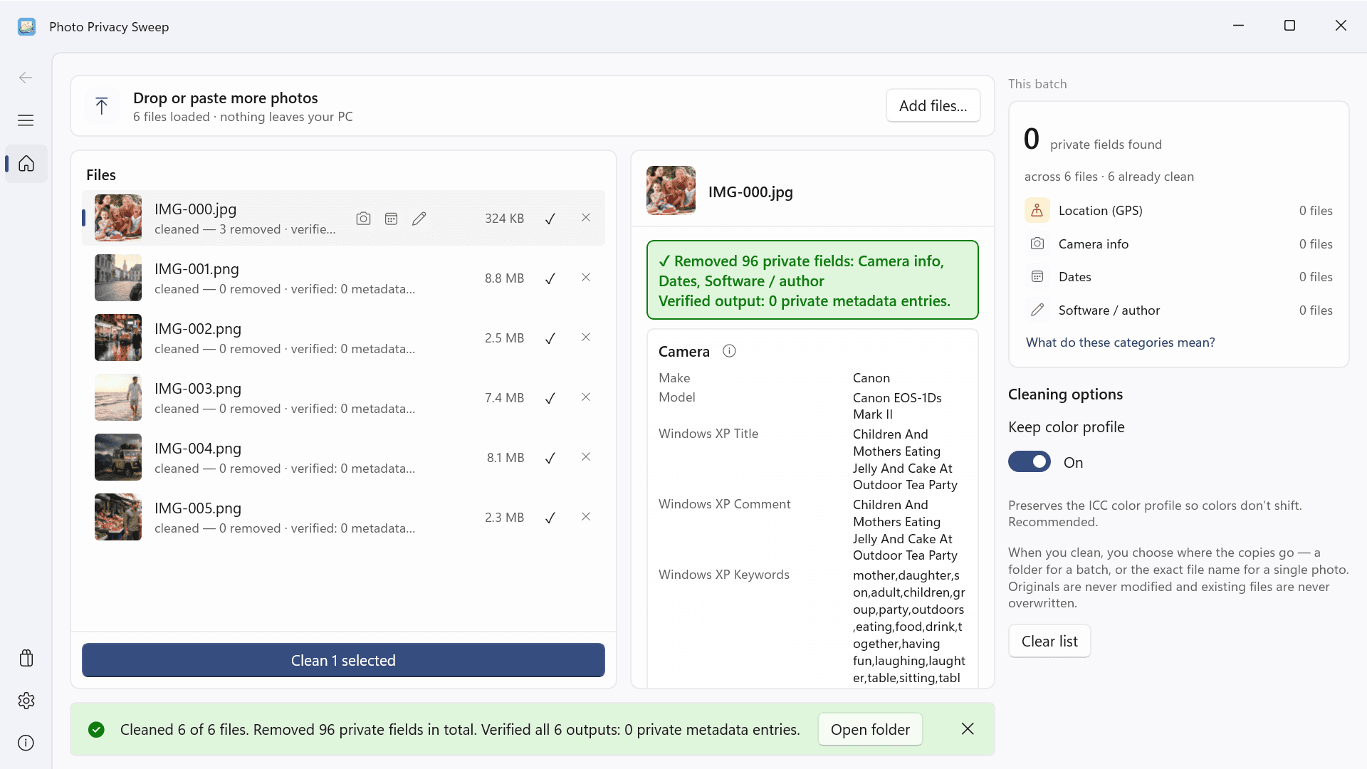This screenshot has height=769, width=1367.
Task: Click the camera icon on IMG-000.jpg row
Action: pyautogui.click(x=363, y=219)
